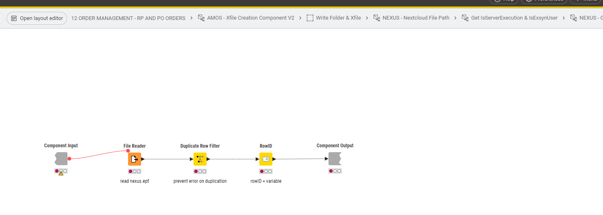Click the Component Input red flow variable port
The image size is (603, 215).
69,159
